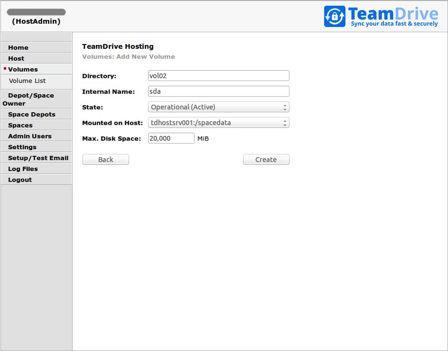The width and height of the screenshot is (448, 351).
Task: Select Volumes in the sidebar
Action: pyautogui.click(x=36, y=69)
